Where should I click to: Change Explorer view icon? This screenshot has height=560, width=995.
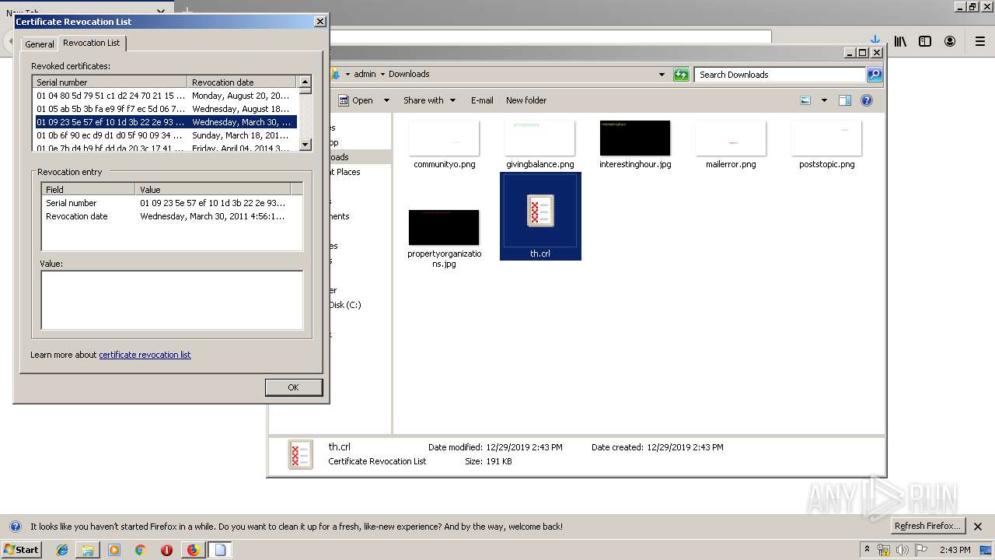point(805,100)
